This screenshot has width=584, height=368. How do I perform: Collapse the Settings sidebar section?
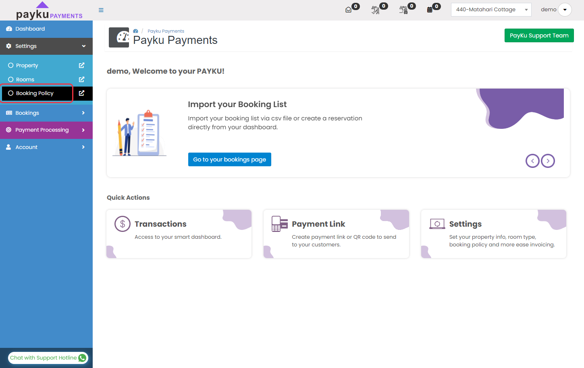(x=46, y=46)
